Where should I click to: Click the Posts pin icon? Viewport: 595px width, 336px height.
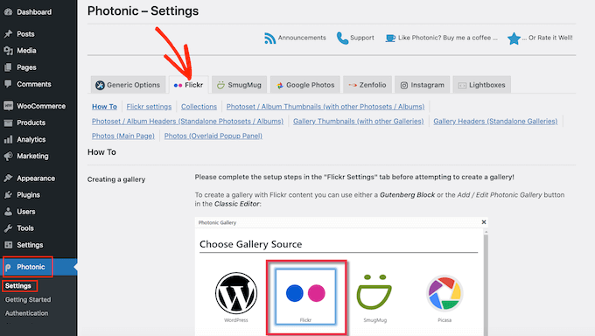click(9, 34)
